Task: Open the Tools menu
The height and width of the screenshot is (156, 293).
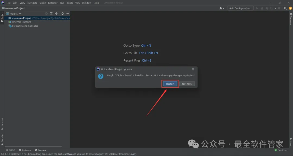Action: click(70, 3)
